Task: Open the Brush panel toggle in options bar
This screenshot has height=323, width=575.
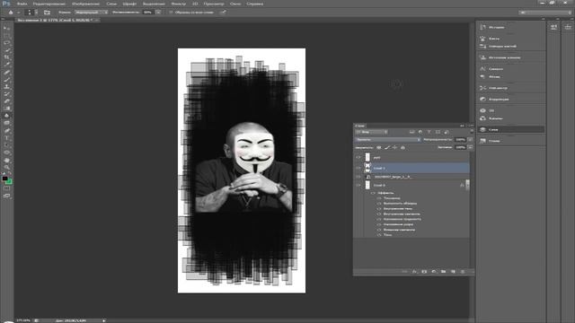Action: click(x=47, y=12)
